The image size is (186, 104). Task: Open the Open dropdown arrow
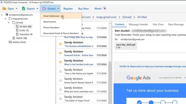(x=17, y=8)
